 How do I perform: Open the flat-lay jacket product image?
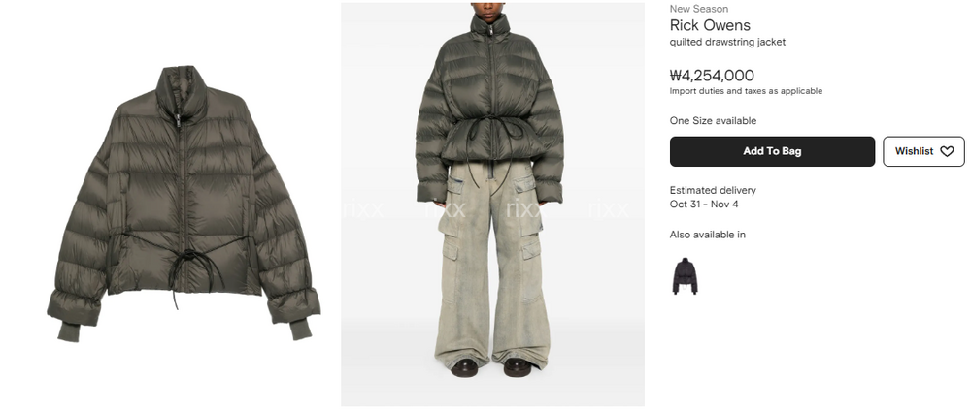coord(184,204)
